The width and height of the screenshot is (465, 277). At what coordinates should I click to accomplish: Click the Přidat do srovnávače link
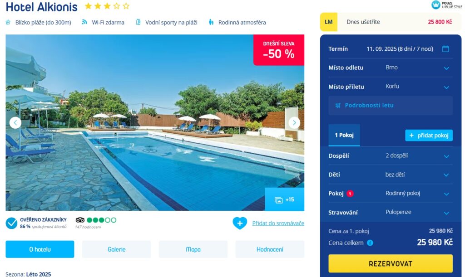click(x=278, y=223)
